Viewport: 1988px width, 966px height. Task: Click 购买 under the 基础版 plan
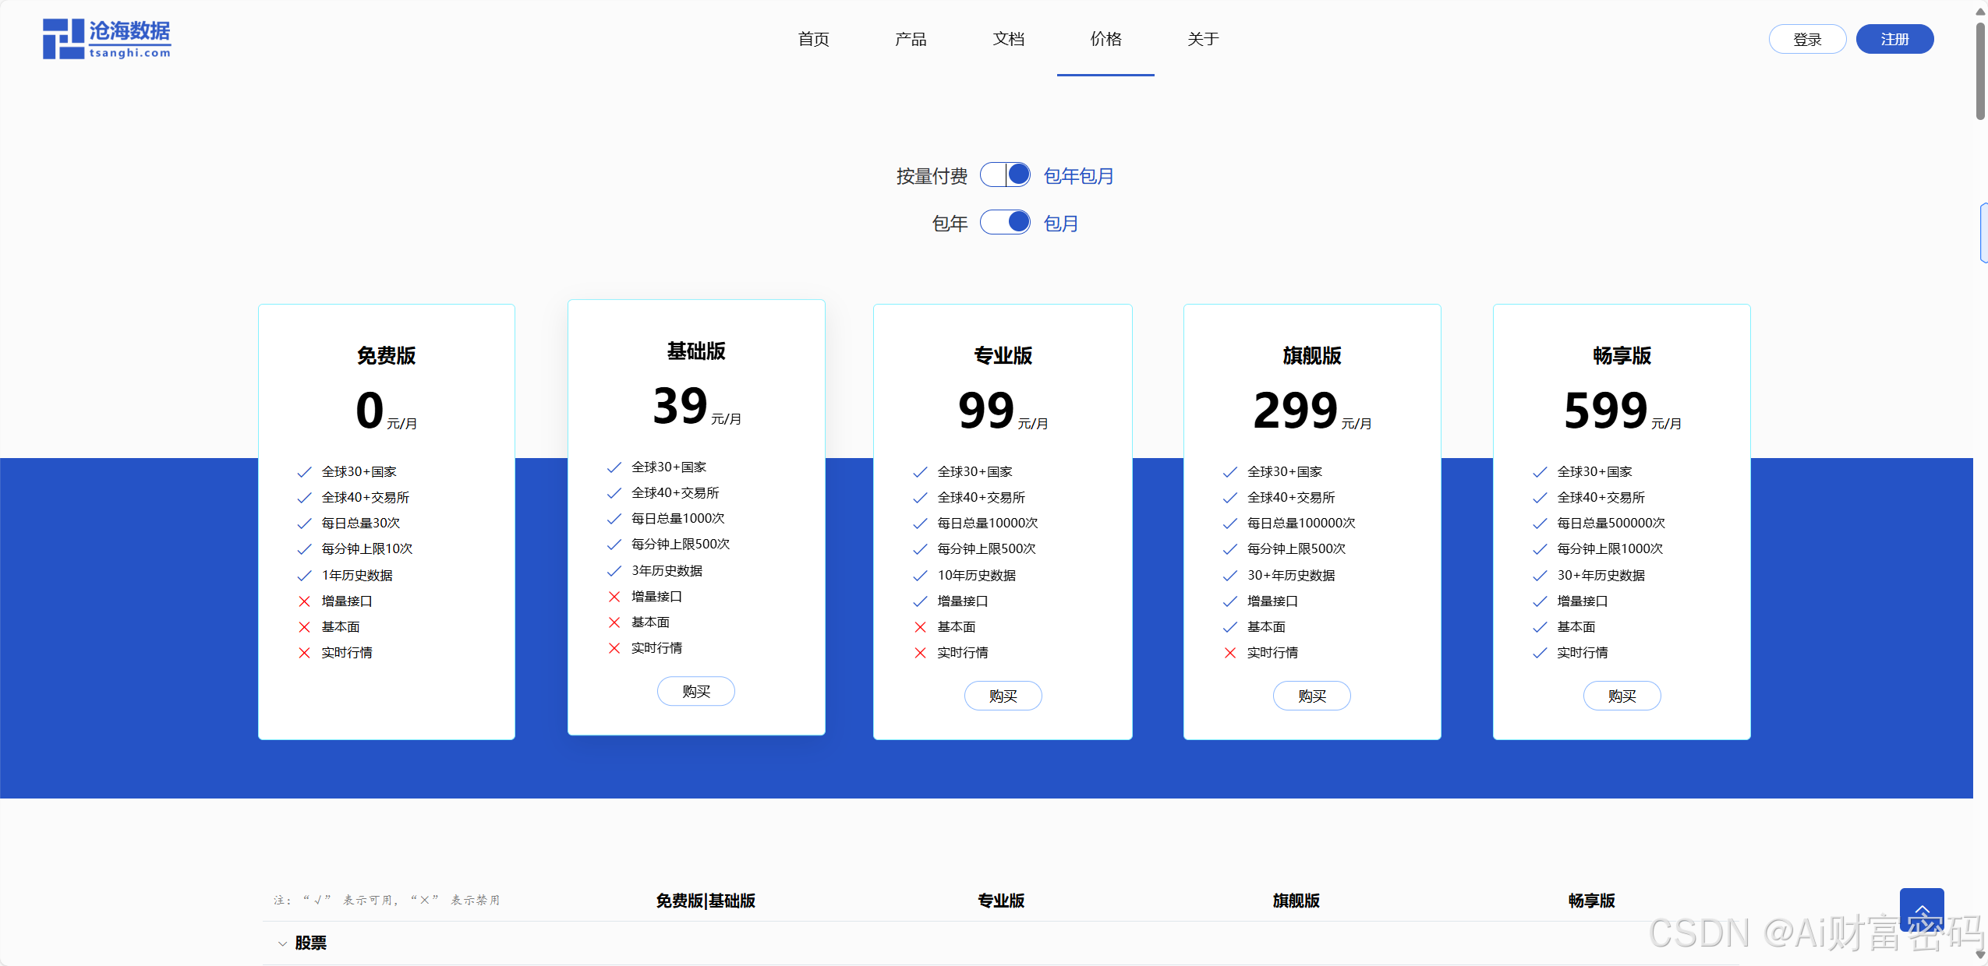coord(695,692)
